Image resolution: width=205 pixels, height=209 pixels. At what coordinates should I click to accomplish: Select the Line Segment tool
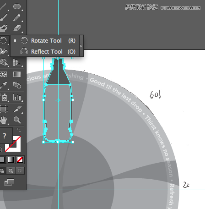[3, 7]
